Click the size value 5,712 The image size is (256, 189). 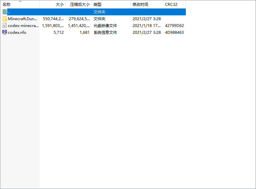tap(58, 33)
